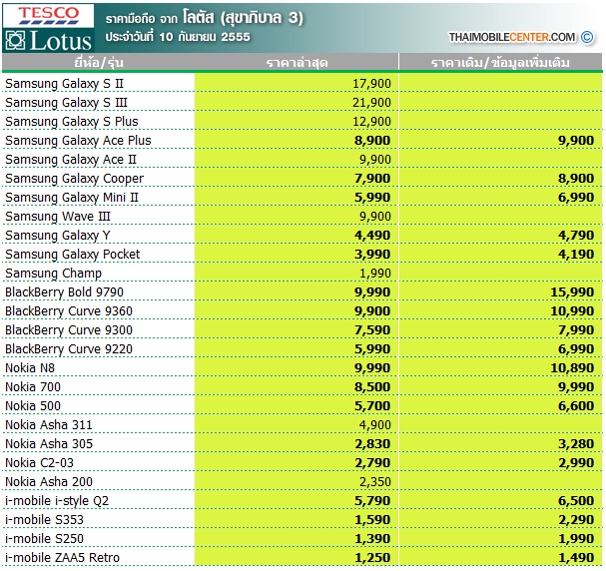This screenshot has height=571, width=606.
Task: Select the Samsung Galaxy S III row name
Action: click(x=66, y=103)
